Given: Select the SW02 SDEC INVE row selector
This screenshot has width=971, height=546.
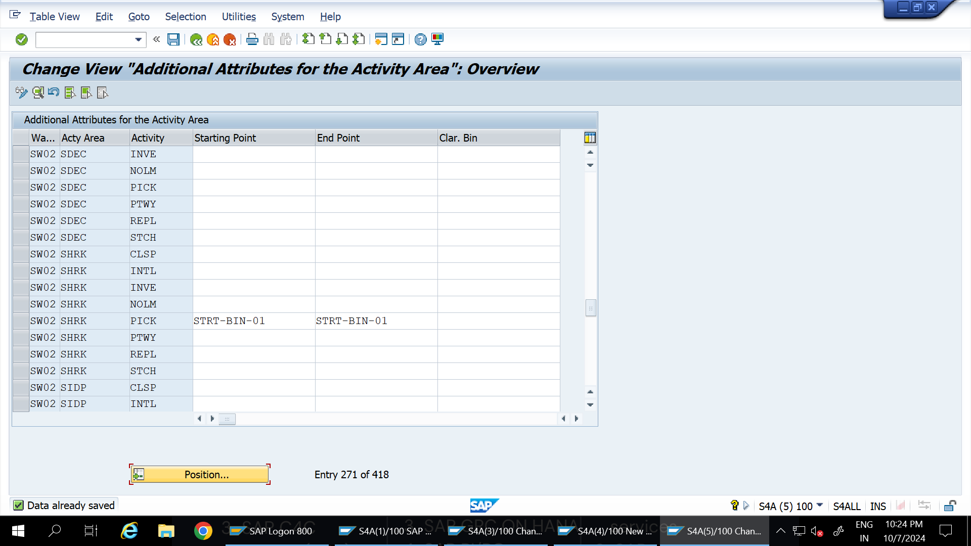Looking at the screenshot, I should click(21, 154).
